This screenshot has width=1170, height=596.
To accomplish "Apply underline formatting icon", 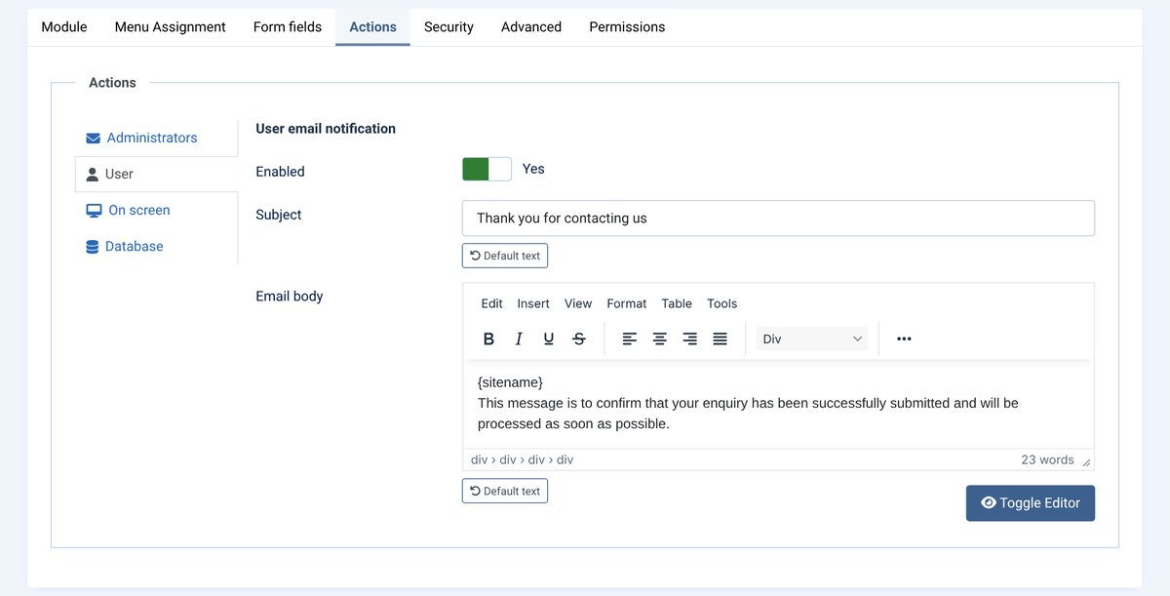I will coord(549,338).
